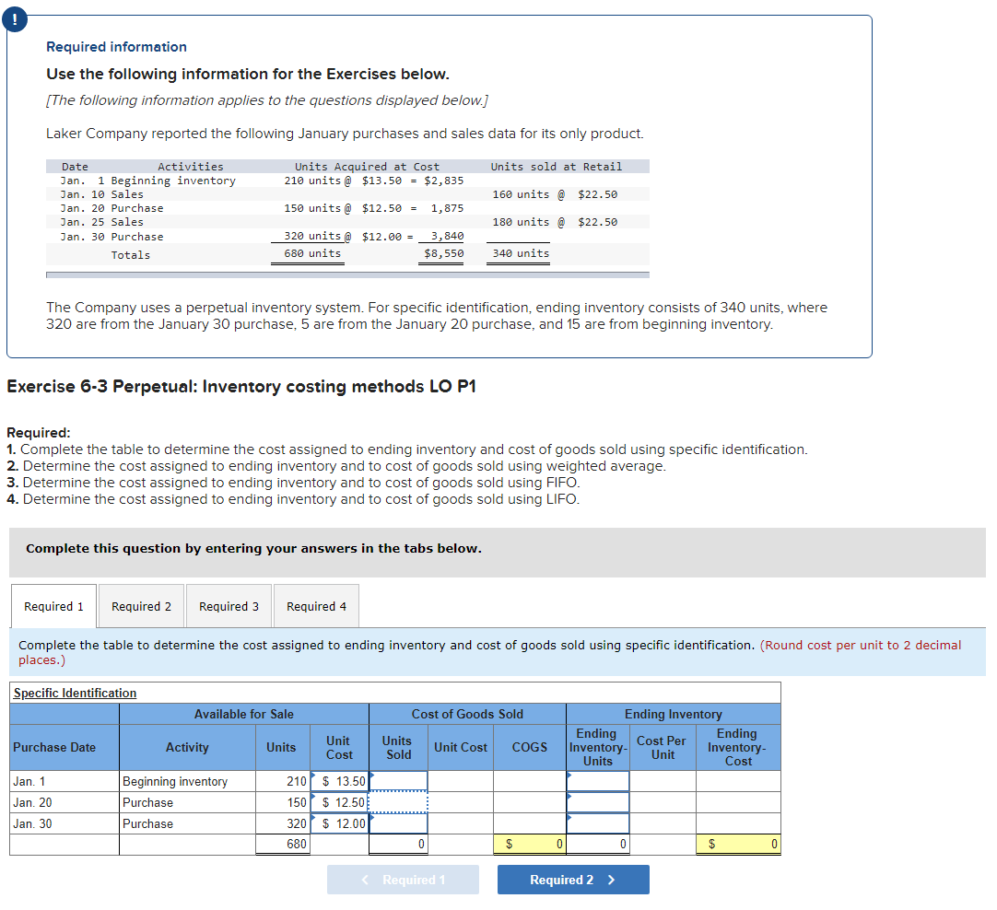
Task: Click the disabled Required 1 back button
Action: coord(403,880)
